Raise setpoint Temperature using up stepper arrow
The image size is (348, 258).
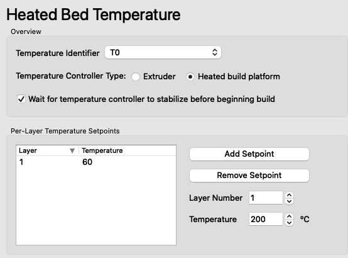[x=289, y=216]
